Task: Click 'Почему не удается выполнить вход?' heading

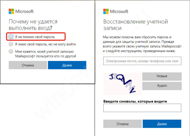Action: [33, 25]
